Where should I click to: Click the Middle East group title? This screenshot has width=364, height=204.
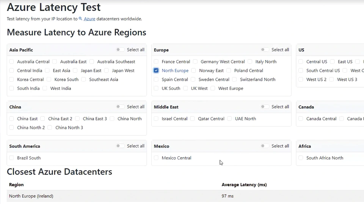166,107
